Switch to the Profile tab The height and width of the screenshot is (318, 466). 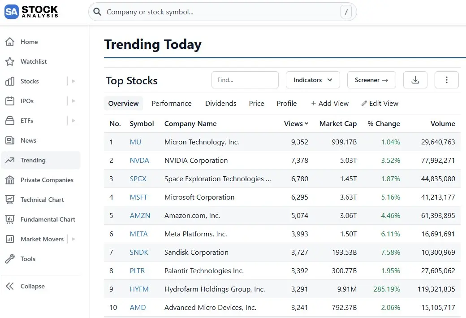(x=287, y=103)
